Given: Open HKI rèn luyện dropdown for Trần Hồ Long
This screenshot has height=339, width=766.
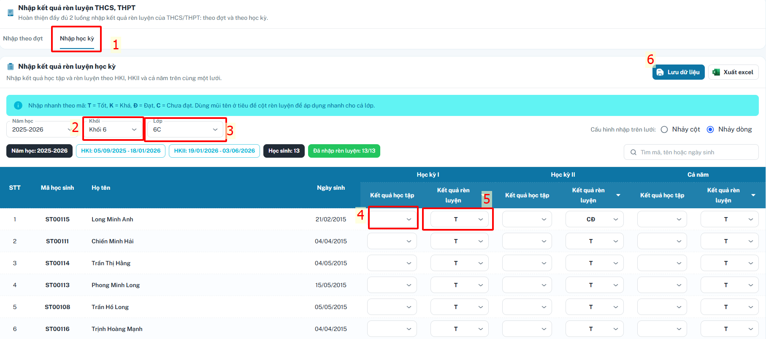Looking at the screenshot, I should [x=460, y=307].
